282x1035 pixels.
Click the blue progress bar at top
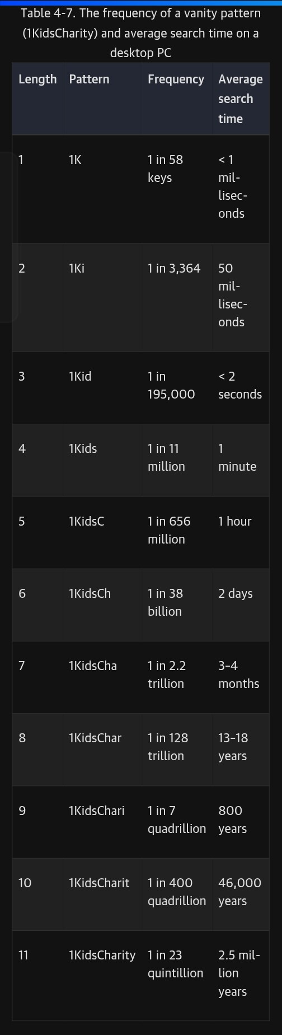pyautogui.click(x=141, y=2)
